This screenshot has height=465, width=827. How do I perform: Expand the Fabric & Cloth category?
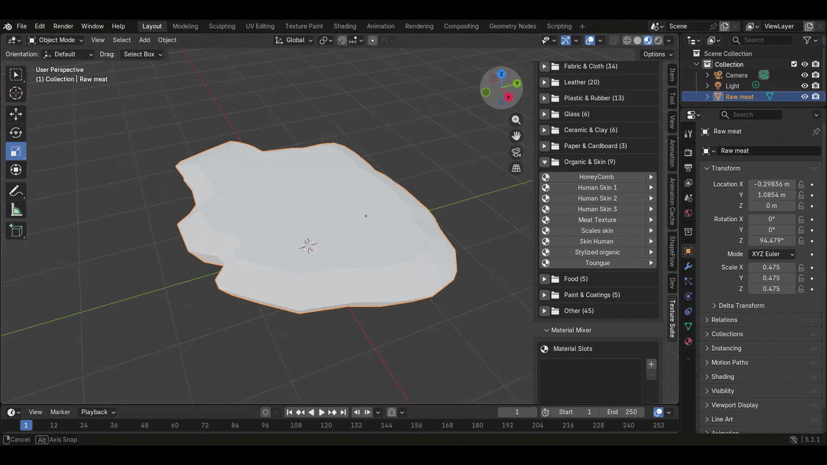[544, 67]
